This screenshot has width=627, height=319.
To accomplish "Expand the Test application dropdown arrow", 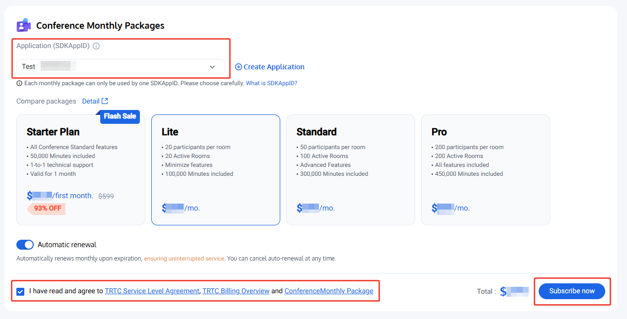I will click(212, 67).
